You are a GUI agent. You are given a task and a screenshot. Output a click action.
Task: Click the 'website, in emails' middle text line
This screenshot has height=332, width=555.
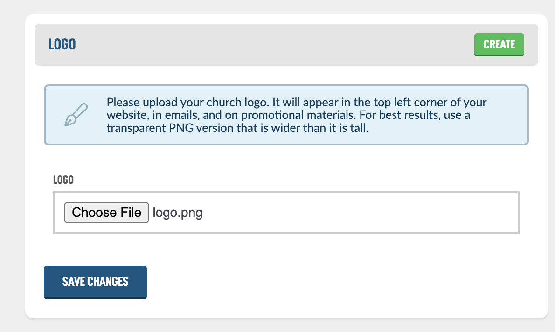point(288,115)
